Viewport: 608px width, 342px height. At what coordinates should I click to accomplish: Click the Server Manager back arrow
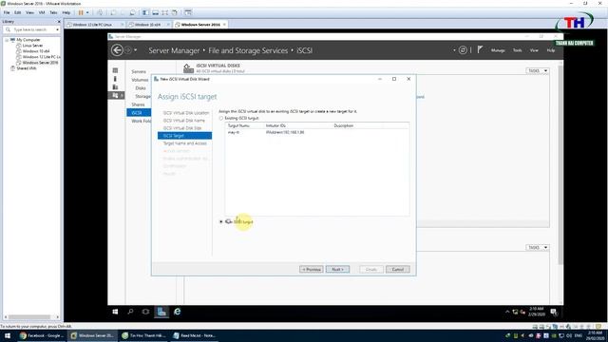coord(117,50)
